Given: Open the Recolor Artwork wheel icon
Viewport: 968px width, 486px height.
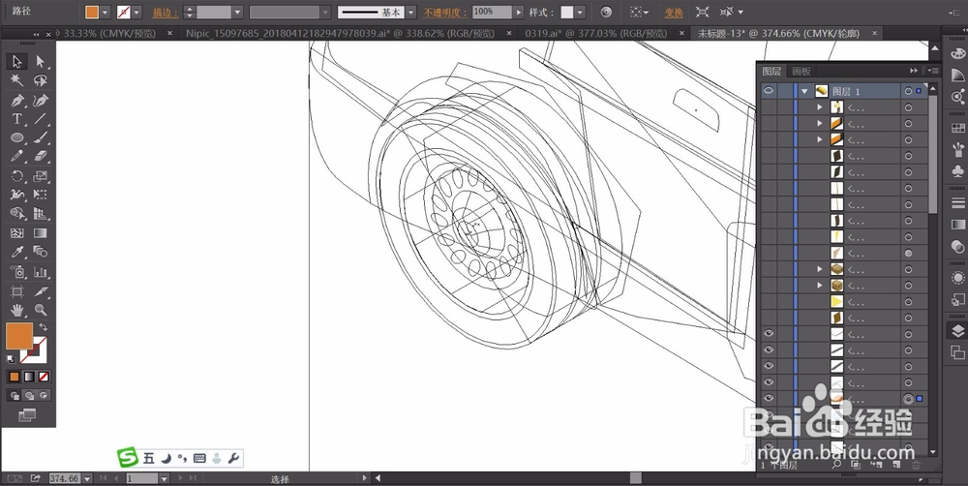Looking at the screenshot, I should click(606, 12).
